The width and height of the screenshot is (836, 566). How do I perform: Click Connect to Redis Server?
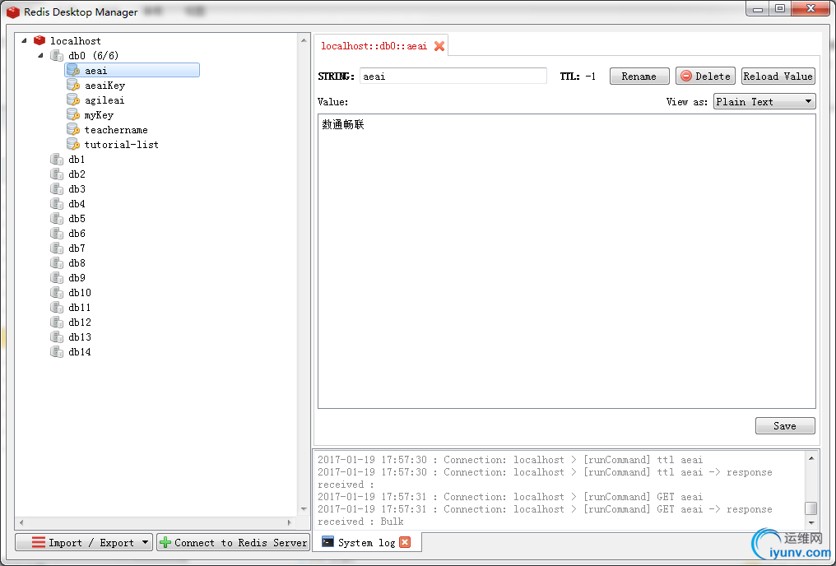tap(234, 542)
